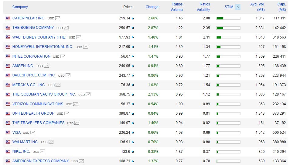Image resolution: width=293 pixels, height=165 pixels.
Task: Open chart icon beside Salesforce.com, Inc.
Action: 68,76
